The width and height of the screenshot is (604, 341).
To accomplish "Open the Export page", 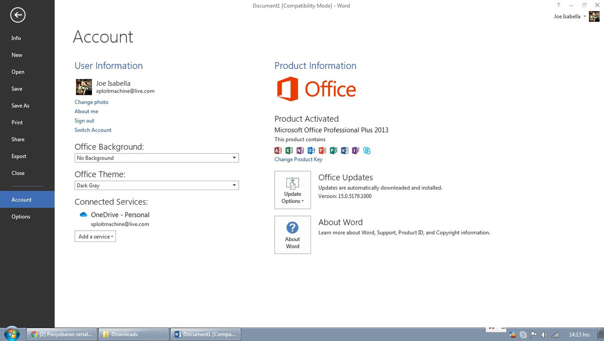I will click(x=19, y=156).
